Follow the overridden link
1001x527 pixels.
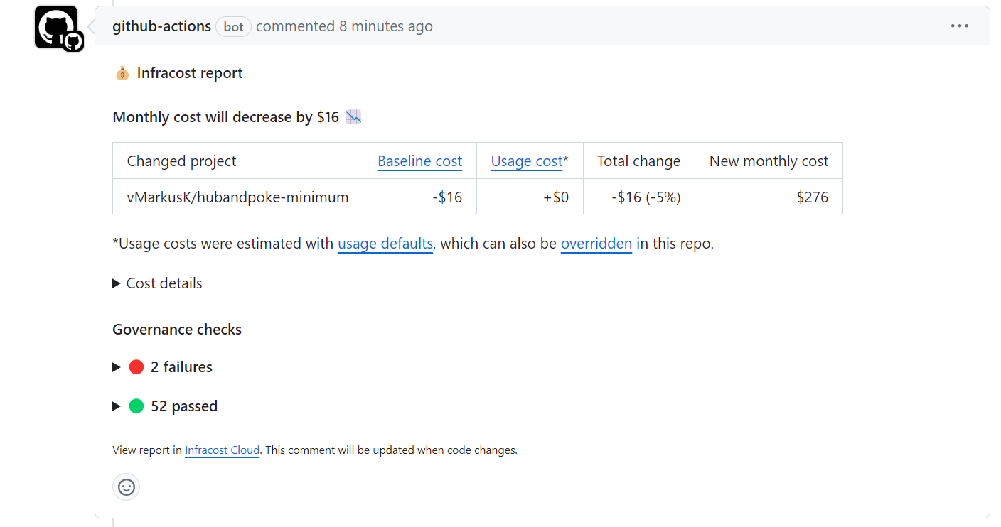pos(596,244)
